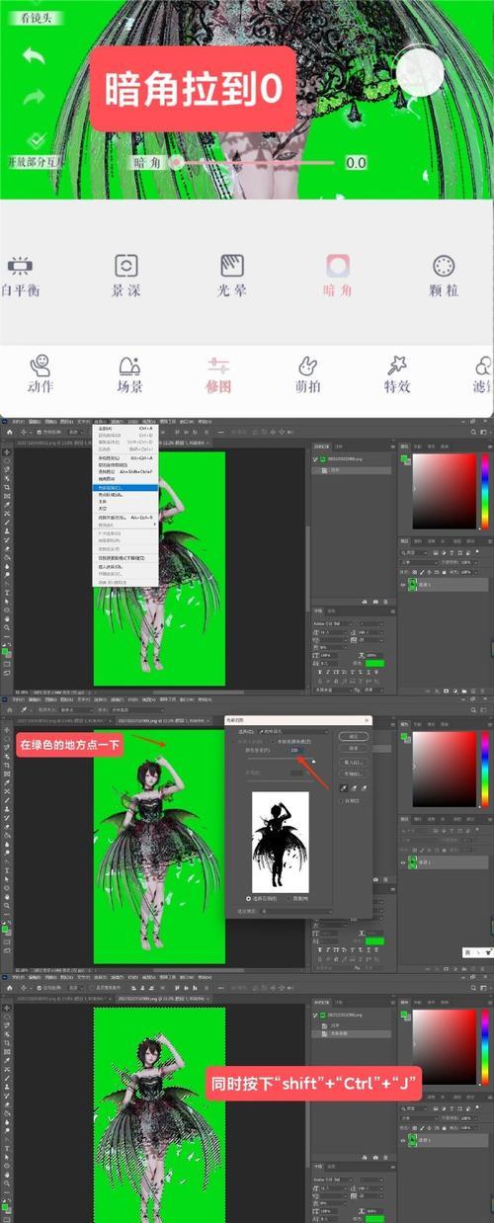Screen dimensions: 494x1223
Task: Click the 颜色容差 value field showing 200
Action: click(x=294, y=750)
